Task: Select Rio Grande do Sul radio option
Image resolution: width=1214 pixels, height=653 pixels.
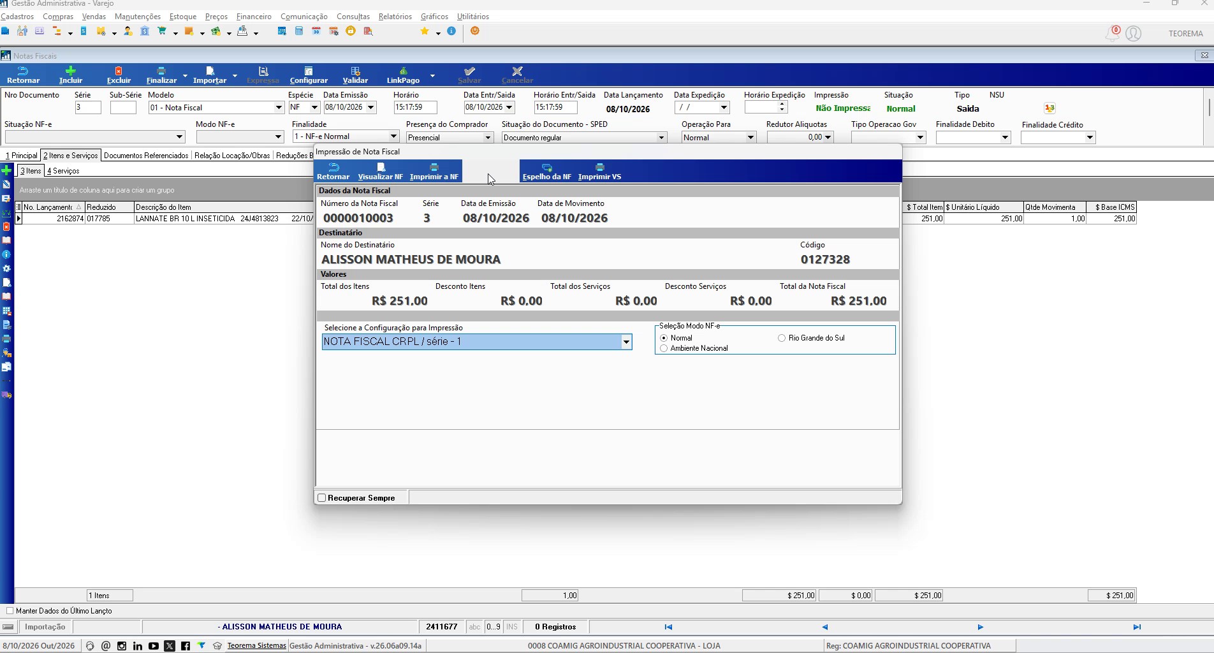Action: 782,338
